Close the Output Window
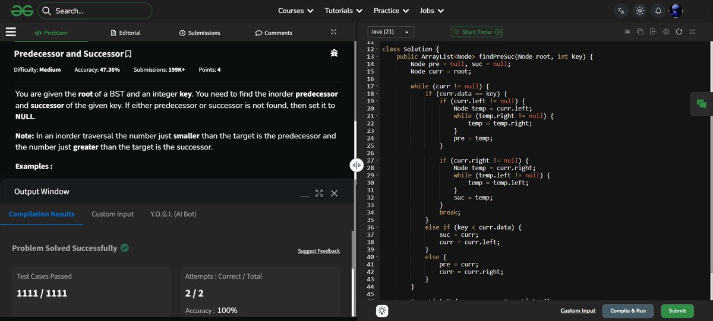The height and width of the screenshot is (321, 713). coord(334,193)
